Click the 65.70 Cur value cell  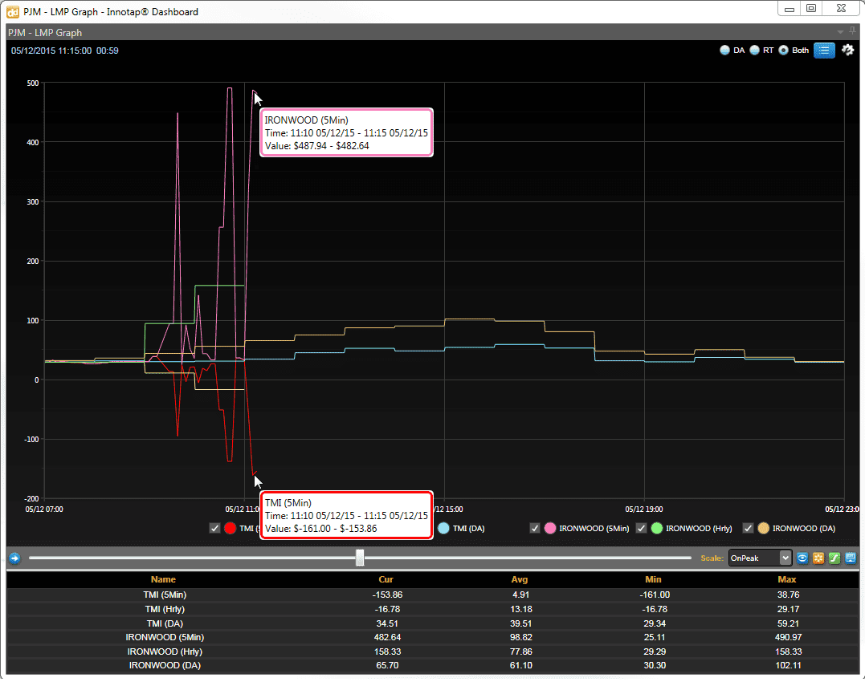pos(387,665)
